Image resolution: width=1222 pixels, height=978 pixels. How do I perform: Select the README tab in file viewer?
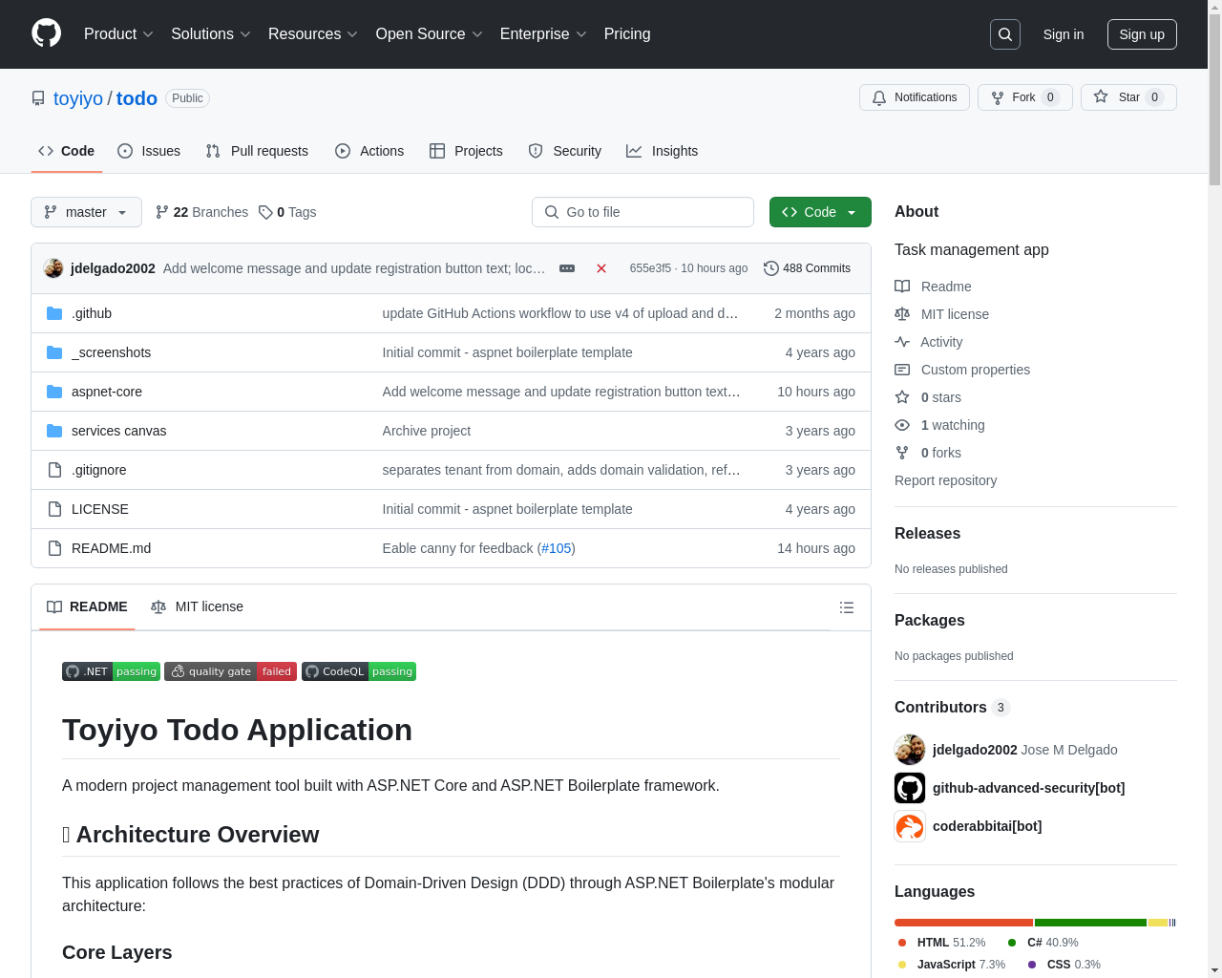point(87,606)
